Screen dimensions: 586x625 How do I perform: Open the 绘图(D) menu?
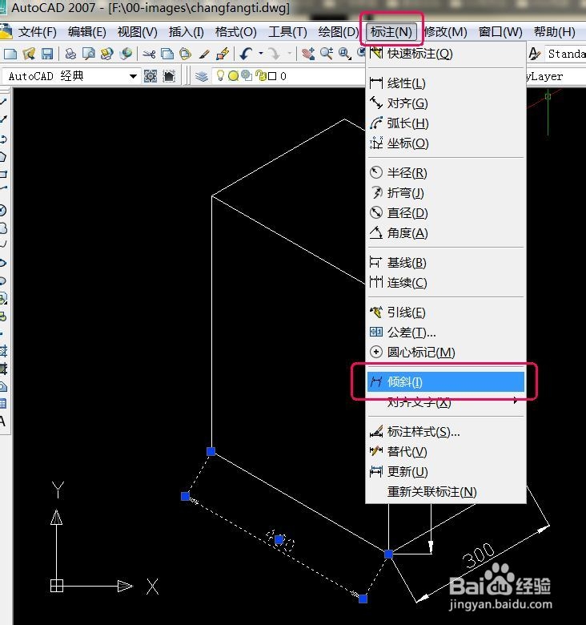tap(339, 31)
